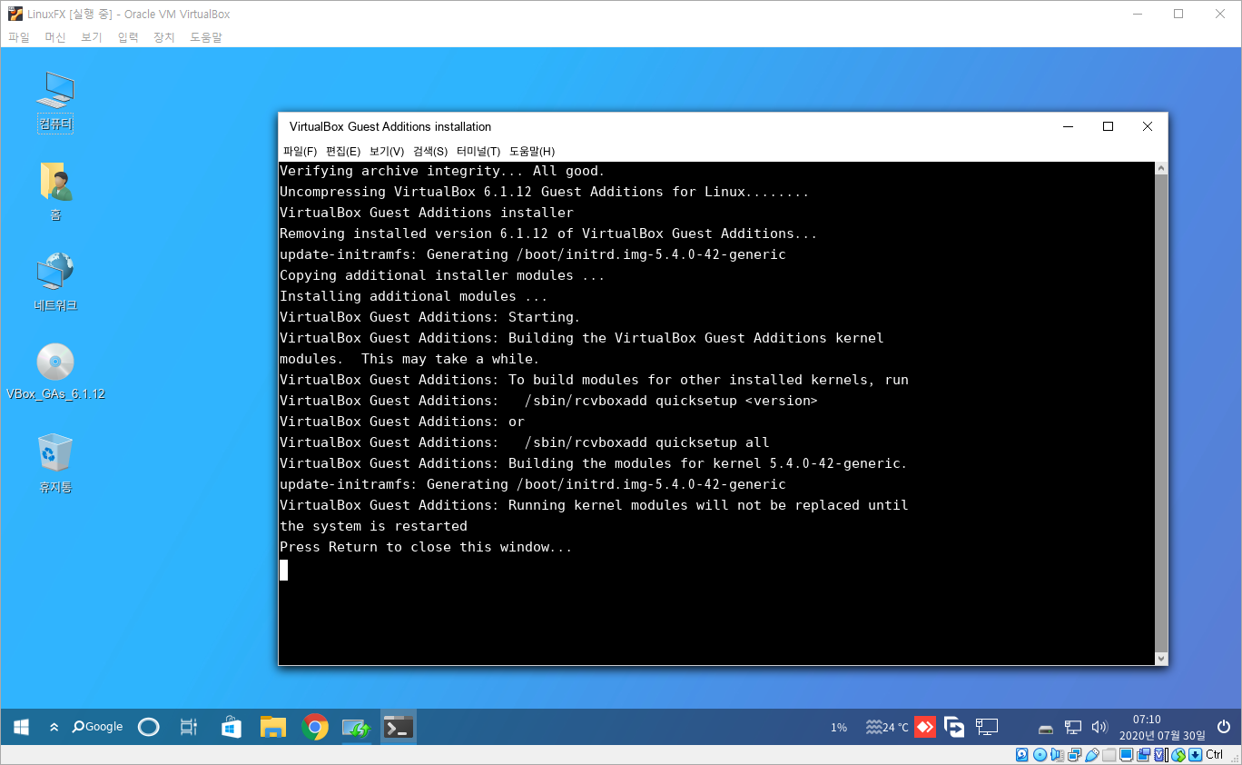Open the 편집(E) menu in the terminal
Screen dimensions: 1242x765
tap(343, 152)
